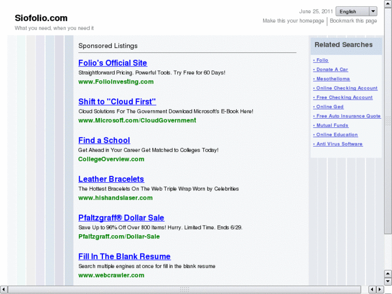The height and width of the screenshot is (294, 392).
Task: Click the Siofolio.com site title
Action: tap(41, 18)
